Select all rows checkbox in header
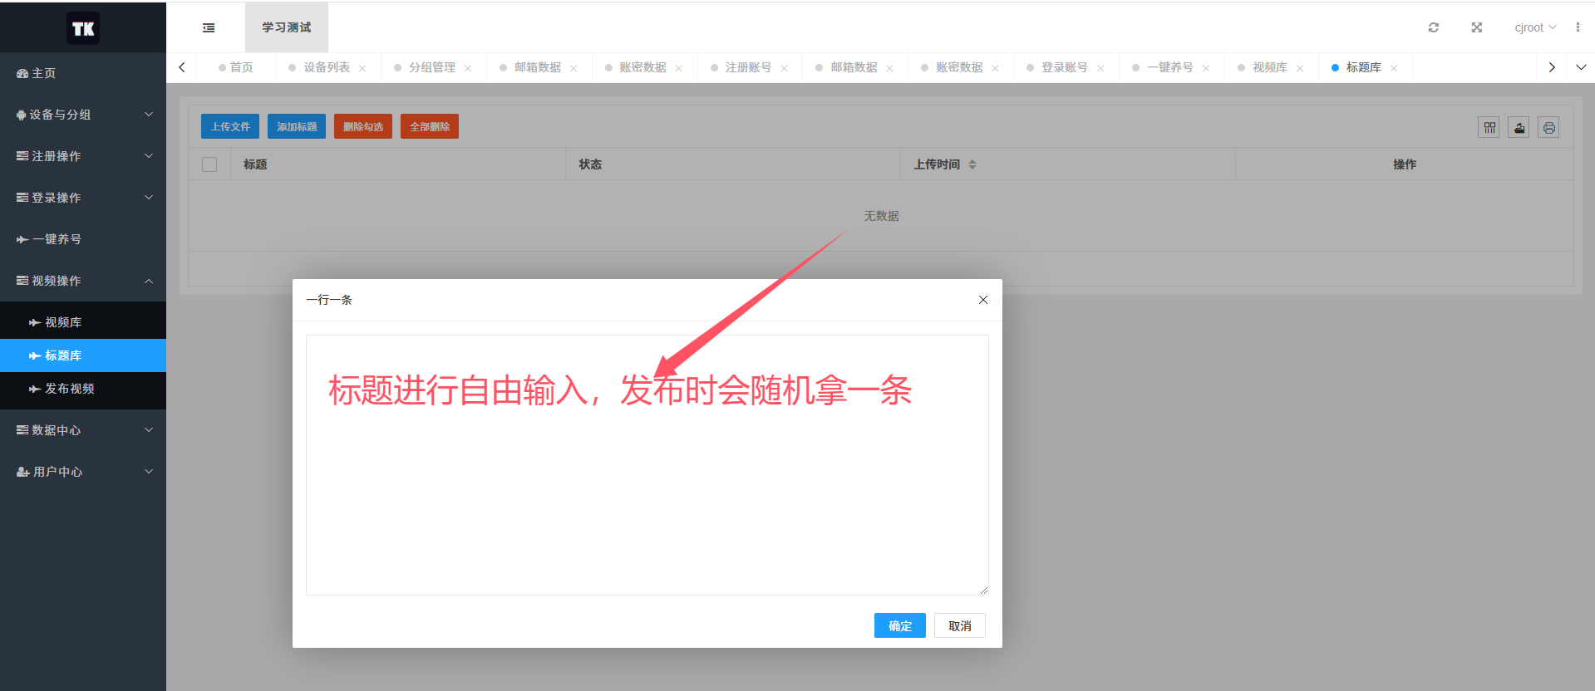1595x691 pixels. [x=209, y=164]
